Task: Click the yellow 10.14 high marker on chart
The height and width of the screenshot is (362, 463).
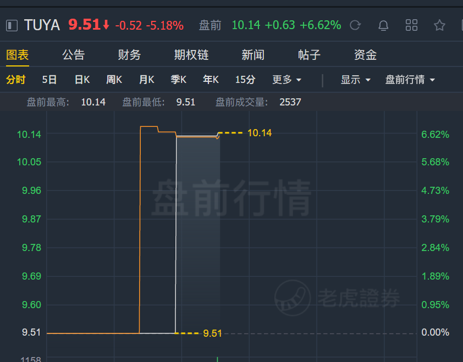Action: [260, 133]
